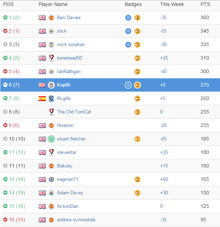Click the PTS column header
The width and height of the screenshot is (220, 227).
pos(205,4)
